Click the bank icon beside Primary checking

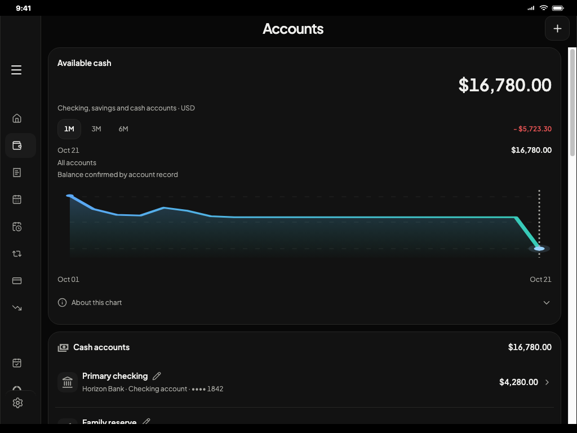68,382
